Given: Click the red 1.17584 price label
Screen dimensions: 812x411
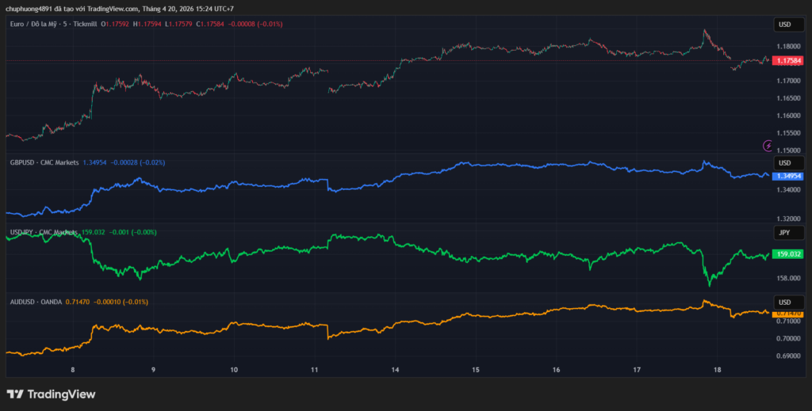Looking at the screenshot, I should click(x=787, y=60).
